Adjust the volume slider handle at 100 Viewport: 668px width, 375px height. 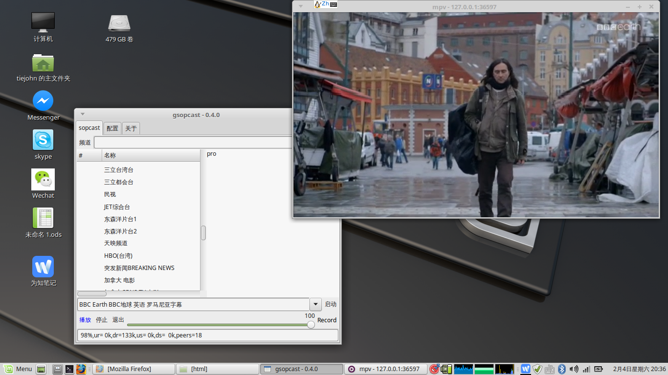tap(311, 325)
